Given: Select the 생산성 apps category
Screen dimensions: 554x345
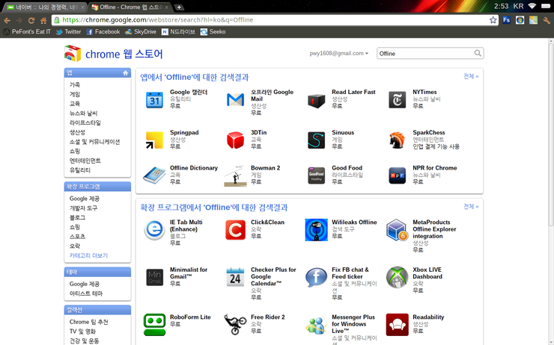Looking at the screenshot, I should (77, 132).
